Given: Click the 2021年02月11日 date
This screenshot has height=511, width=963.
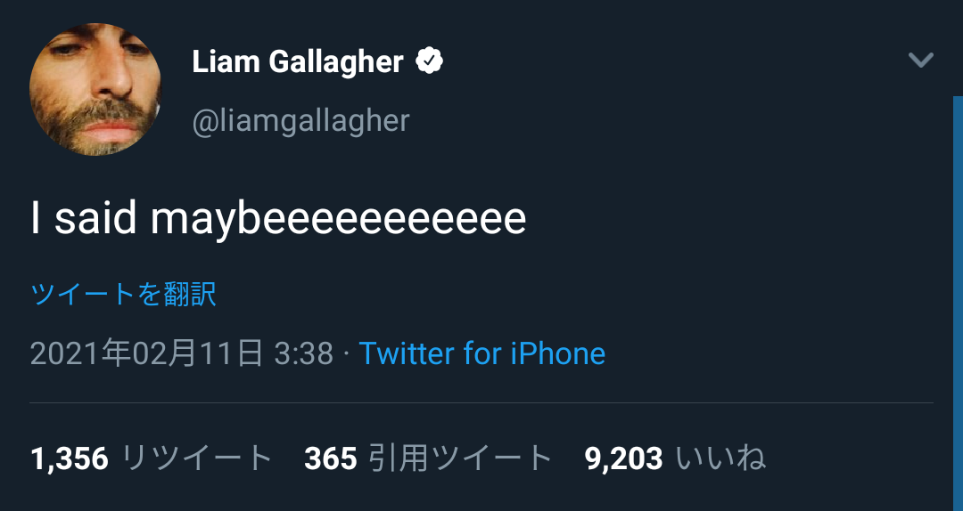Looking at the screenshot, I should [x=146, y=354].
